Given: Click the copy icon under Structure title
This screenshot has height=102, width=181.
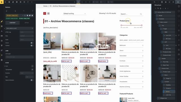Looking at the screenshot, I should [x=158, y=8].
